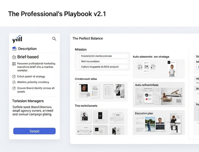Open the black poster thumbnail in grid
Viewport: 199px width, 152px height.
pos(100,117)
